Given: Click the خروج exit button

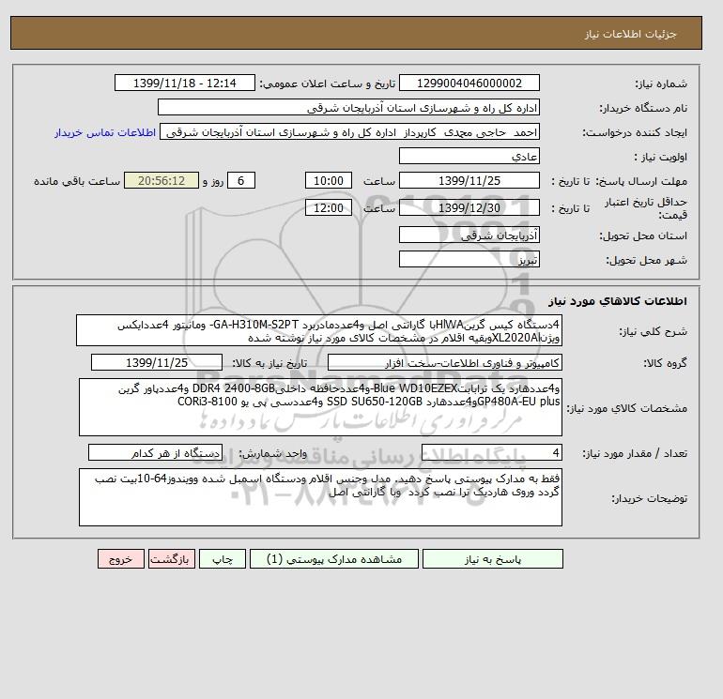Looking at the screenshot, I should pos(121,559).
